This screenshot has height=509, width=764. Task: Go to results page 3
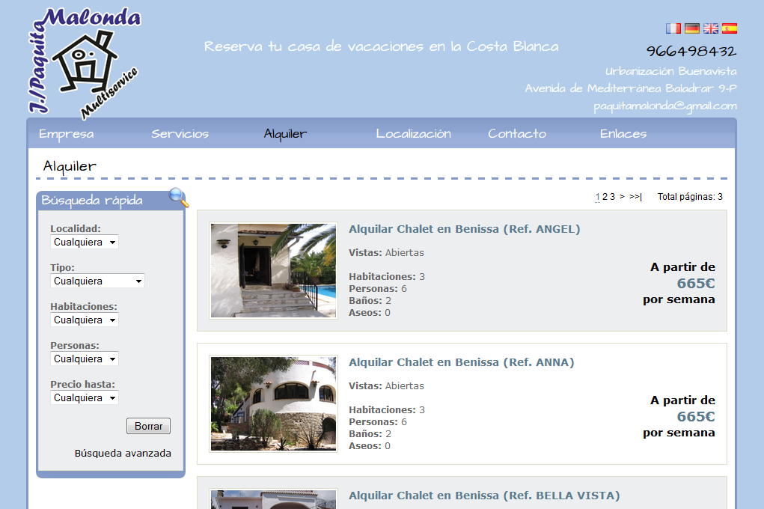pyautogui.click(x=612, y=197)
